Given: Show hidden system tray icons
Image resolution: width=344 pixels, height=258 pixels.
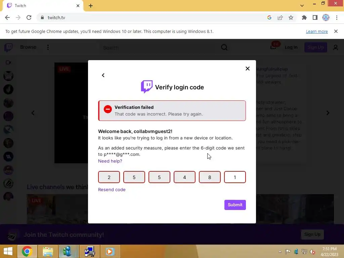Looking at the screenshot, I should [x=280, y=252].
